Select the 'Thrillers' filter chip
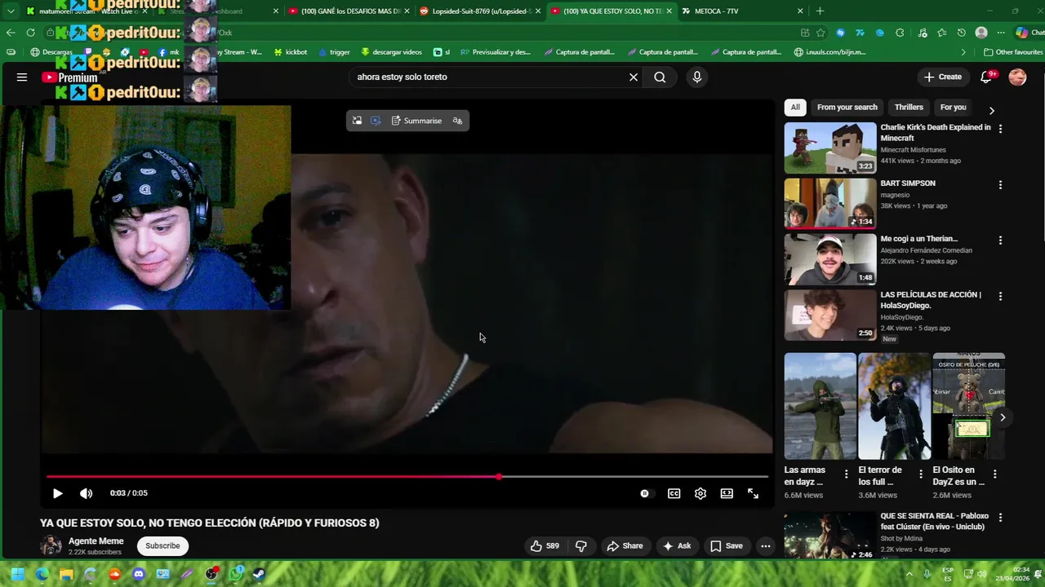The image size is (1045, 587). tap(909, 107)
